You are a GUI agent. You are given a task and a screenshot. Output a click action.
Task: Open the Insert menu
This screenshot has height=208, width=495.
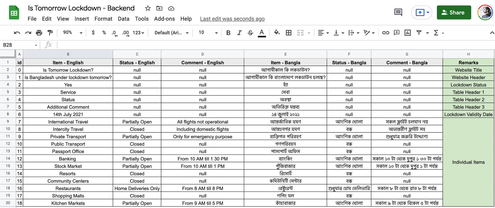(82, 19)
